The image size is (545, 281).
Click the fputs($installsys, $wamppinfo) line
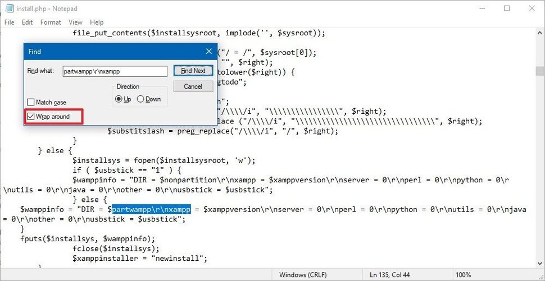point(88,239)
